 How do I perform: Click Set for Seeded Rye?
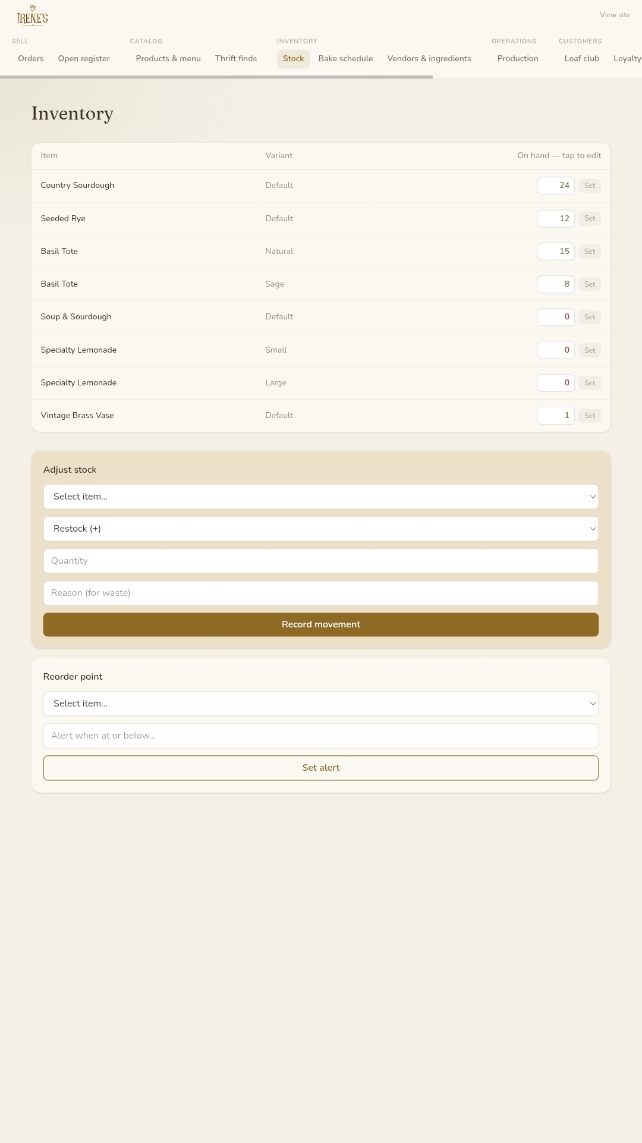(x=590, y=218)
